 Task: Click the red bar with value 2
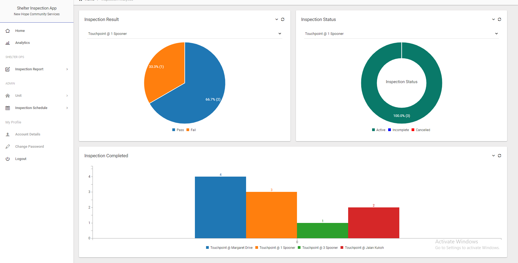pos(374,223)
